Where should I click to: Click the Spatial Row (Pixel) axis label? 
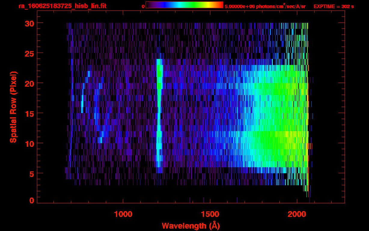pyautogui.click(x=13, y=107)
